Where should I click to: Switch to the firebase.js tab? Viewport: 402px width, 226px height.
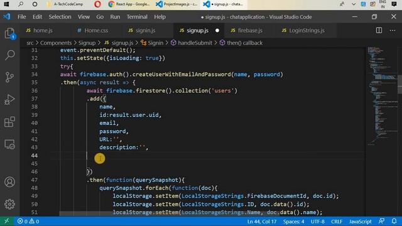click(250, 31)
